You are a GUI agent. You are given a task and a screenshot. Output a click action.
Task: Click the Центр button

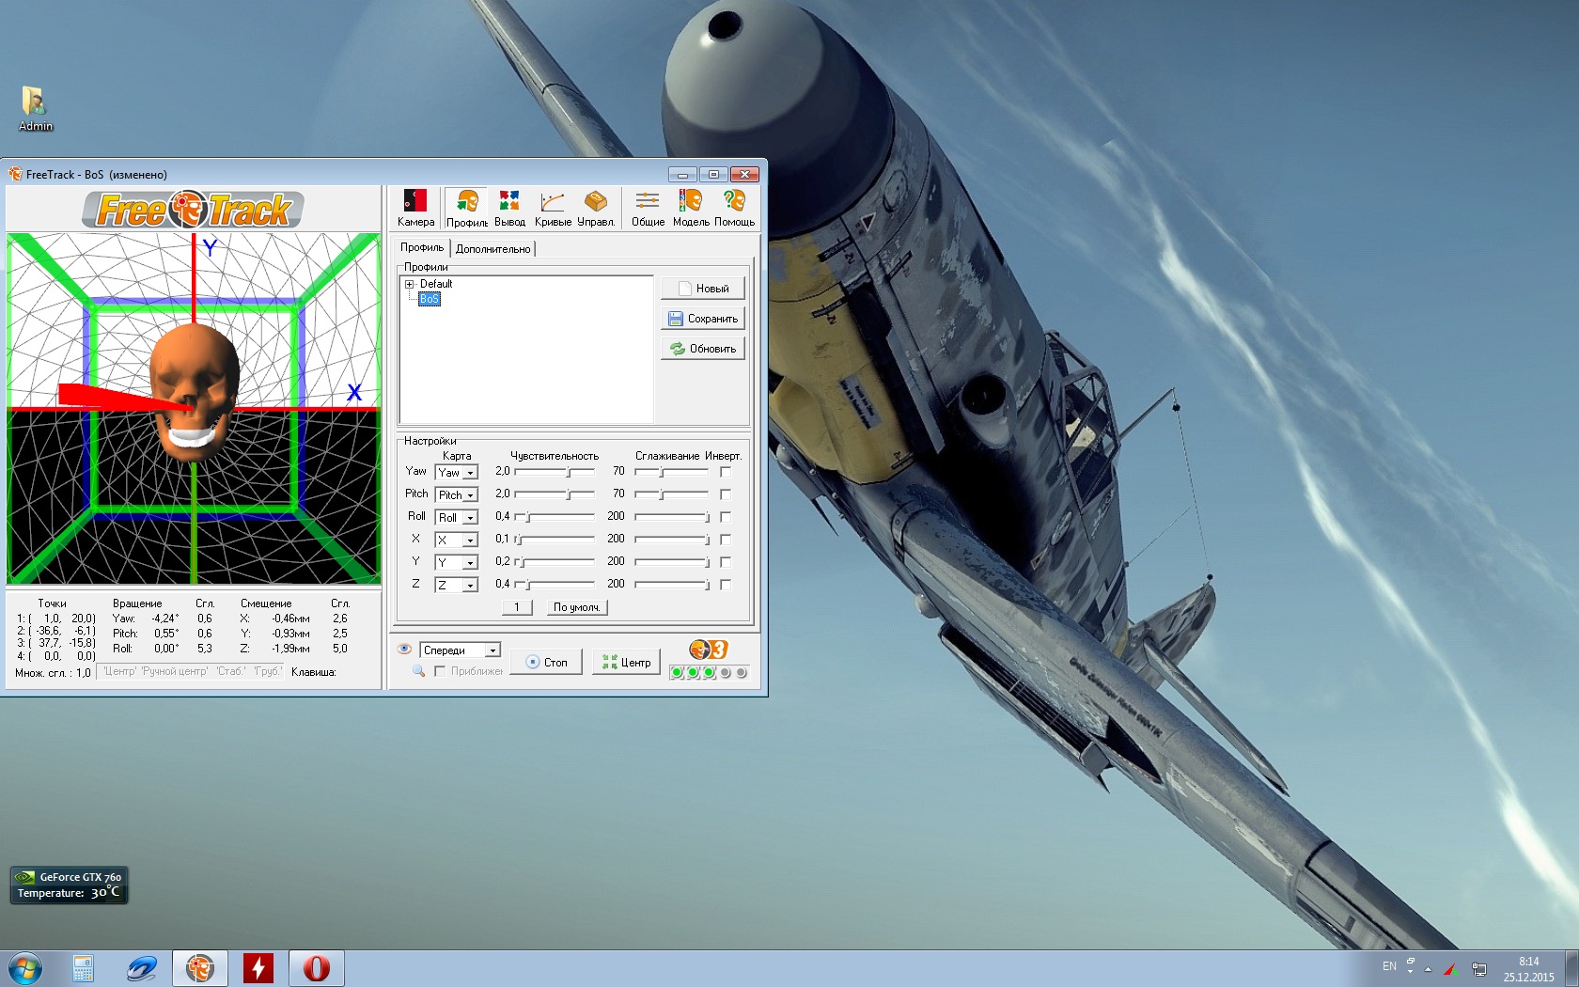tap(627, 662)
